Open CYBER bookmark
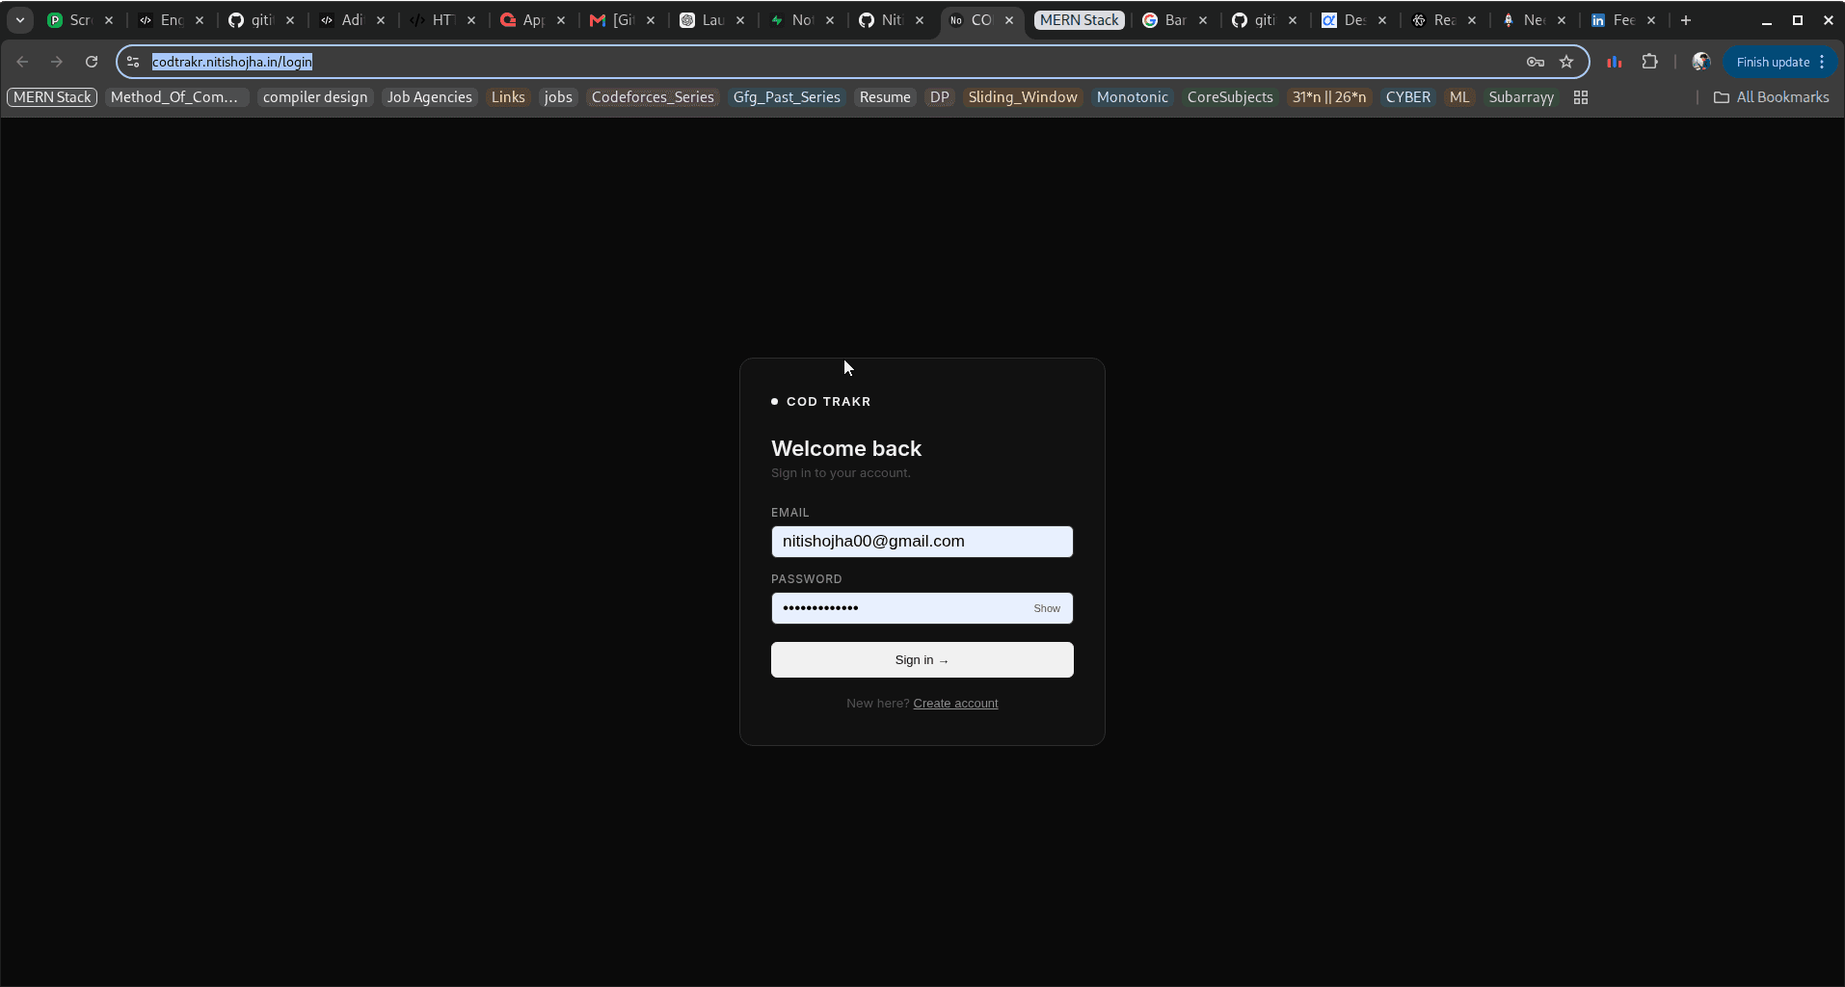This screenshot has height=987, width=1845. [1408, 97]
